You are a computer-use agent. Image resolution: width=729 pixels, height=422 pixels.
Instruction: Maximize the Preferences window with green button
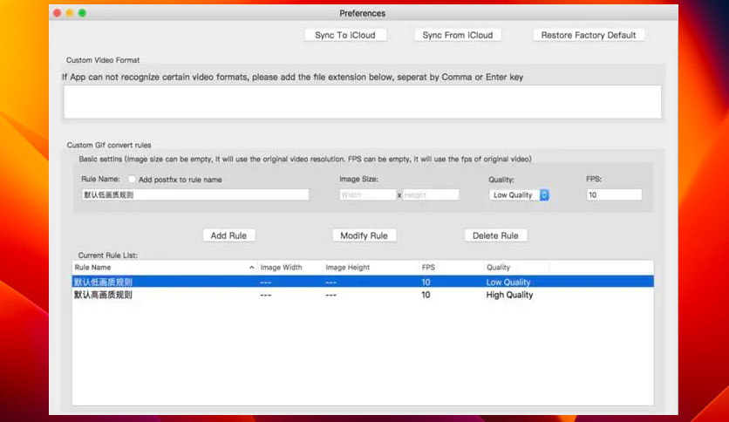click(82, 13)
